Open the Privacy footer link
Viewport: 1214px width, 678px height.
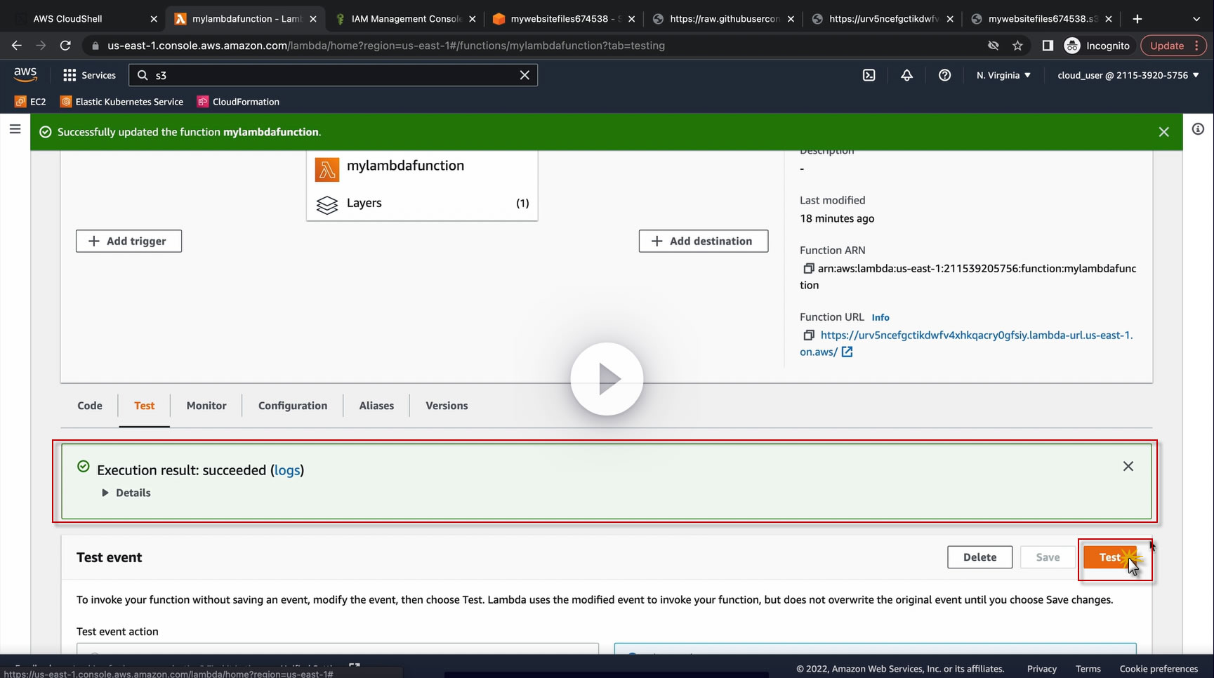1042,669
